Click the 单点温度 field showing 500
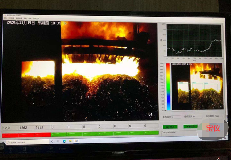 click(219, 116)
